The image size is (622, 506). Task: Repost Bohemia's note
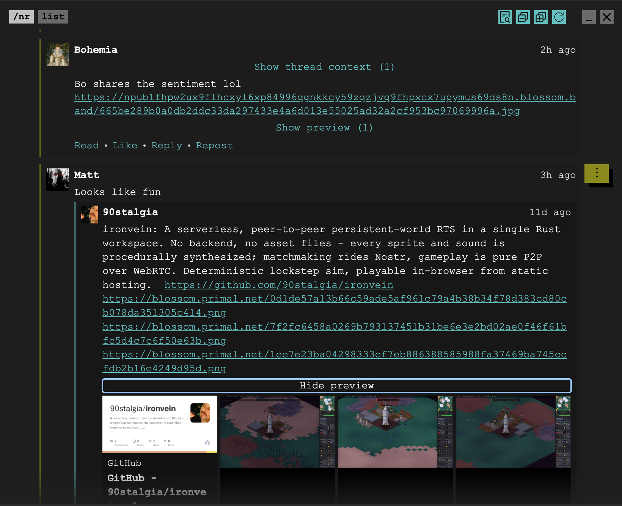tap(214, 146)
